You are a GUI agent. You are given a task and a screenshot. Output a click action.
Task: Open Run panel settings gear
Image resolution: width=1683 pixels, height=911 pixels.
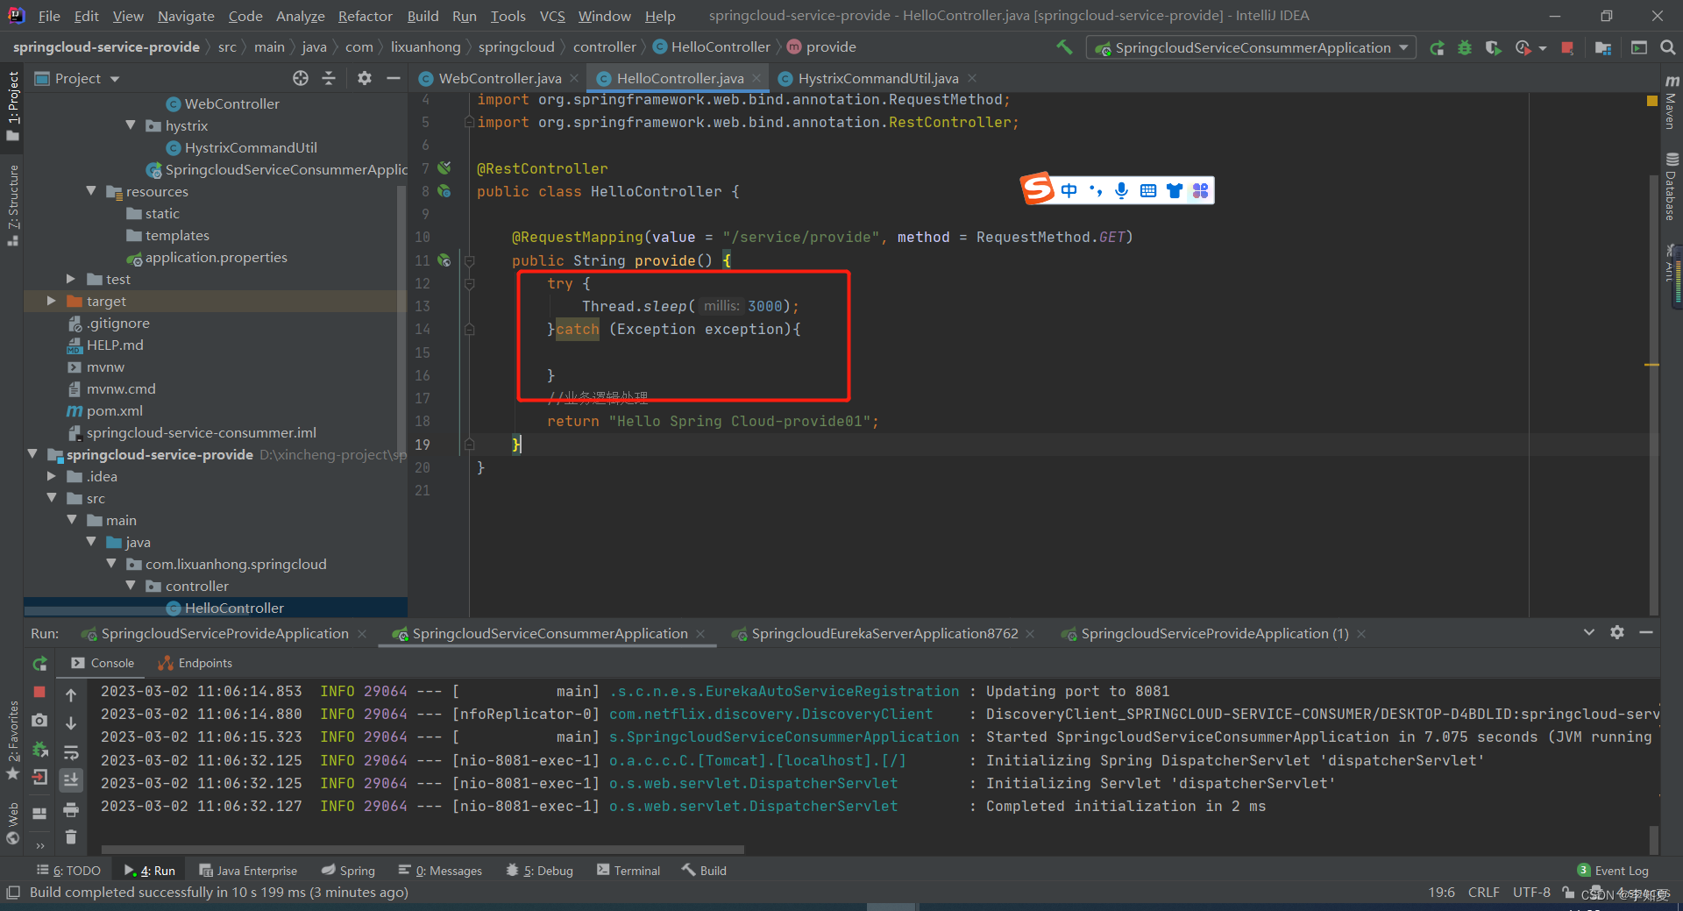(x=1617, y=632)
